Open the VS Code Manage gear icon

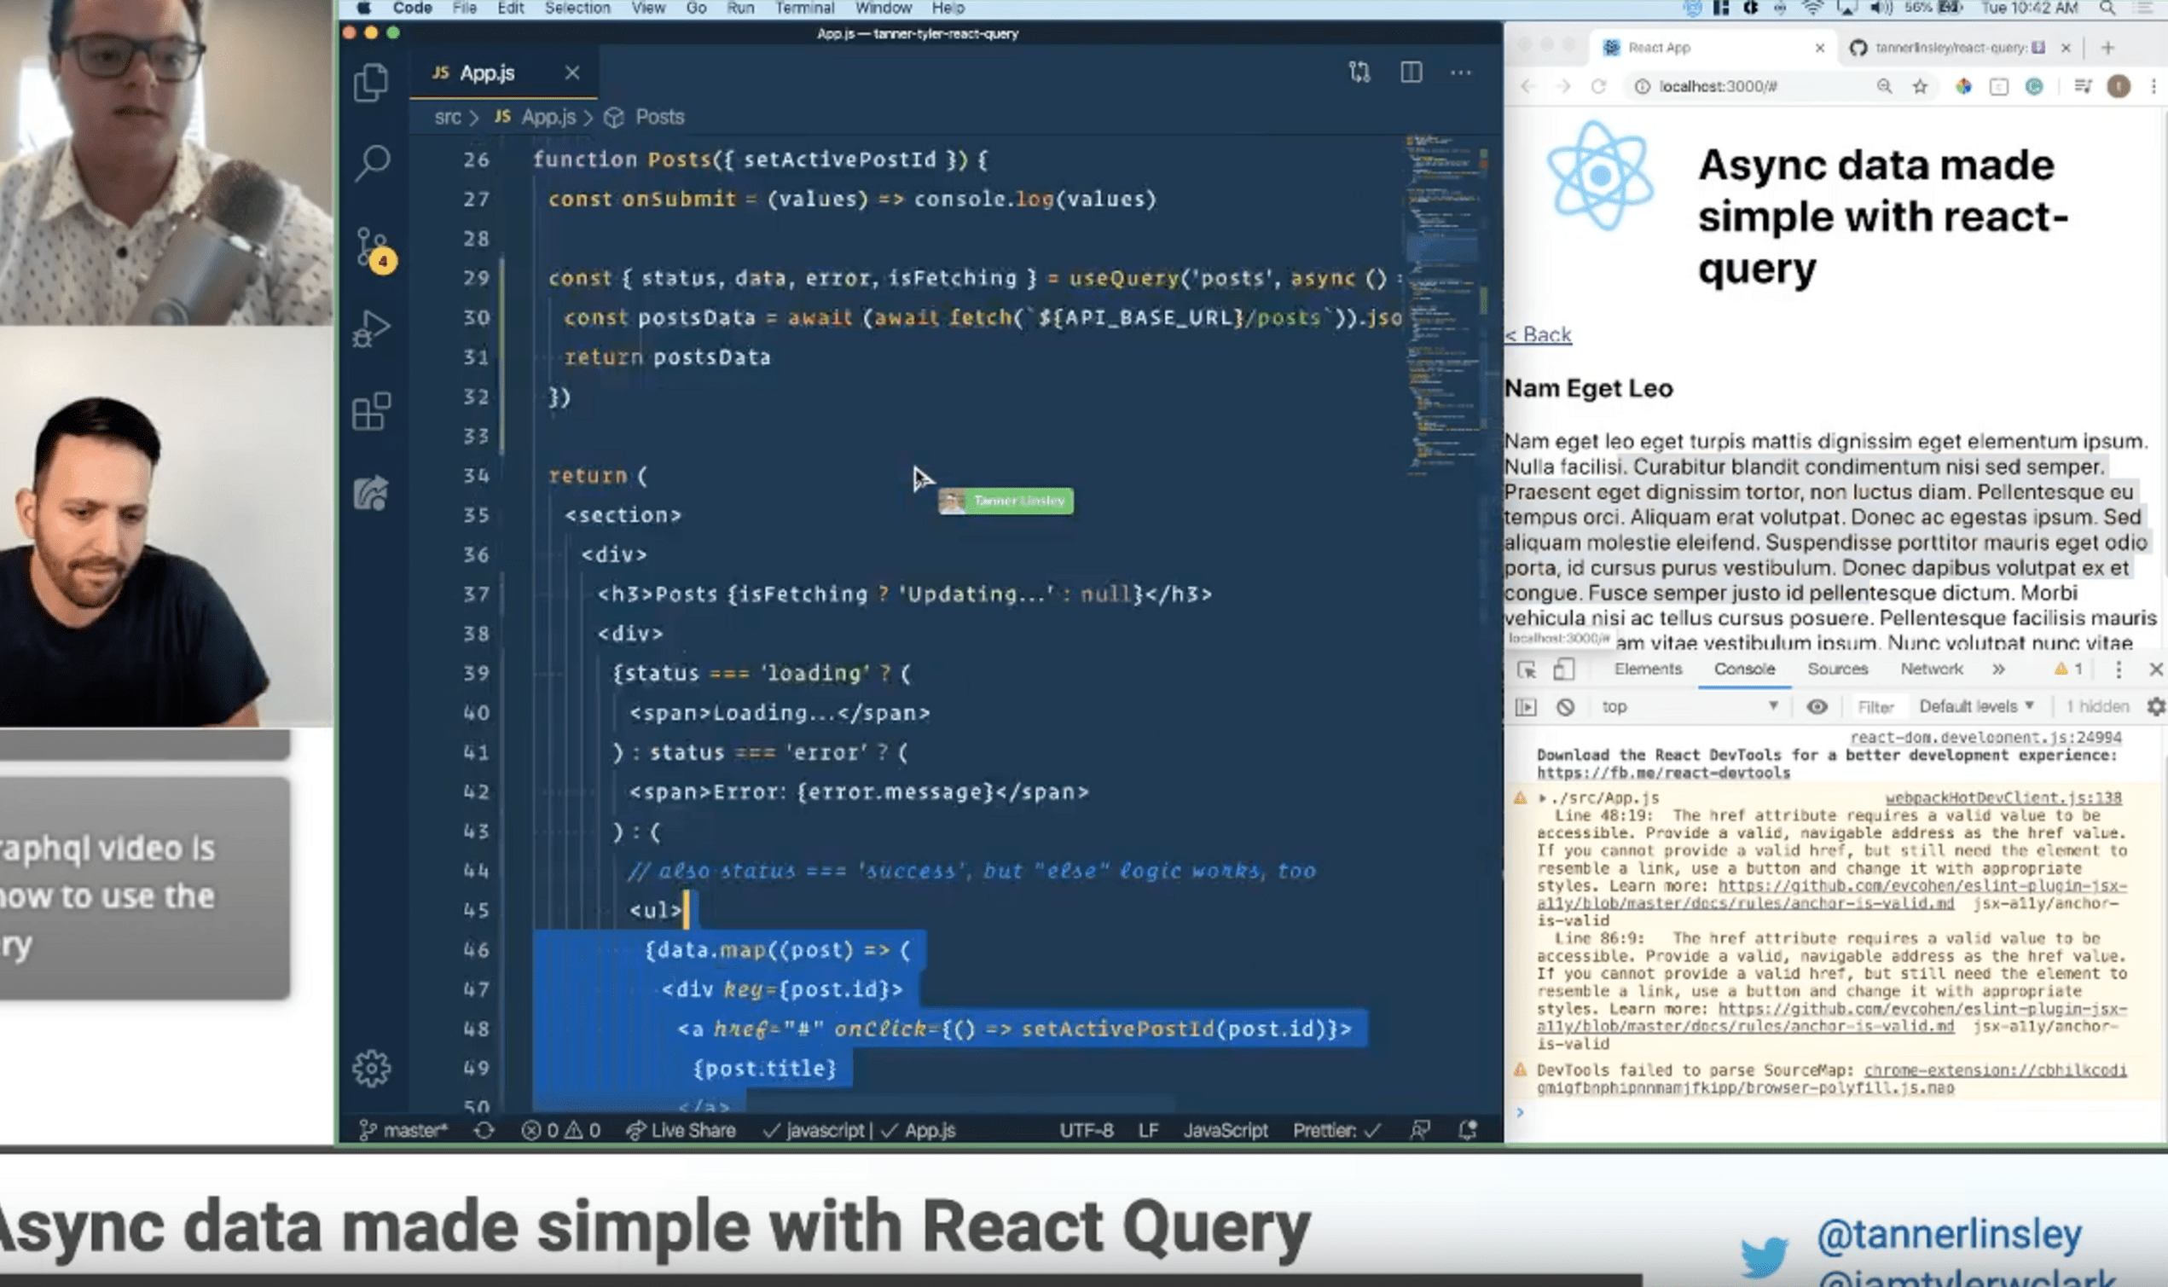(371, 1069)
